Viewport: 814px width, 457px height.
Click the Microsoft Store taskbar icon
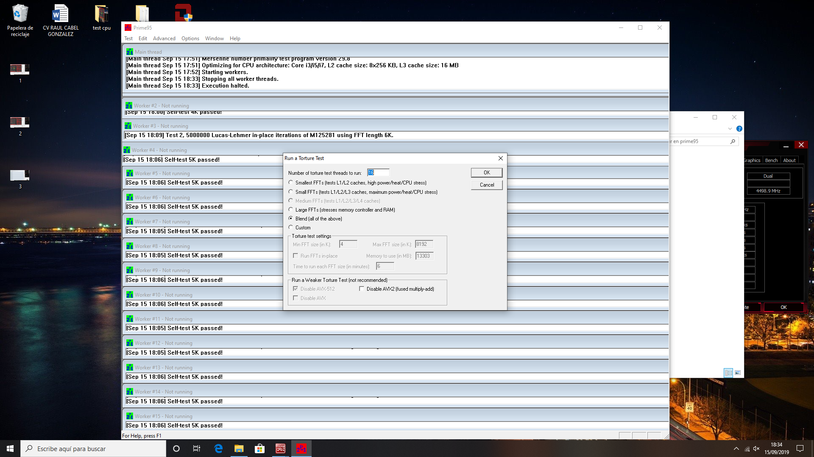coord(259,449)
